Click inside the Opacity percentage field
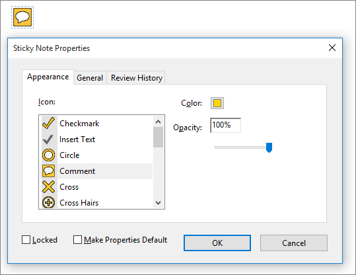Screen dimensions: 356x275 pyautogui.click(x=225, y=125)
